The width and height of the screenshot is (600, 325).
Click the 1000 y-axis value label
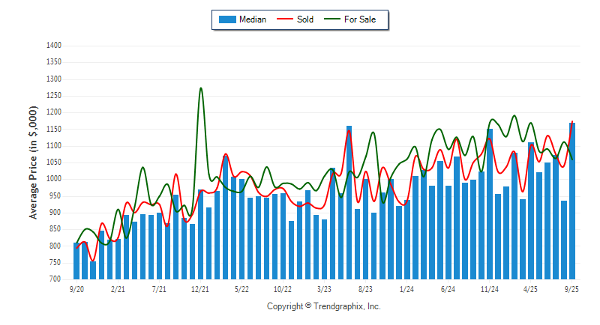click(x=52, y=179)
